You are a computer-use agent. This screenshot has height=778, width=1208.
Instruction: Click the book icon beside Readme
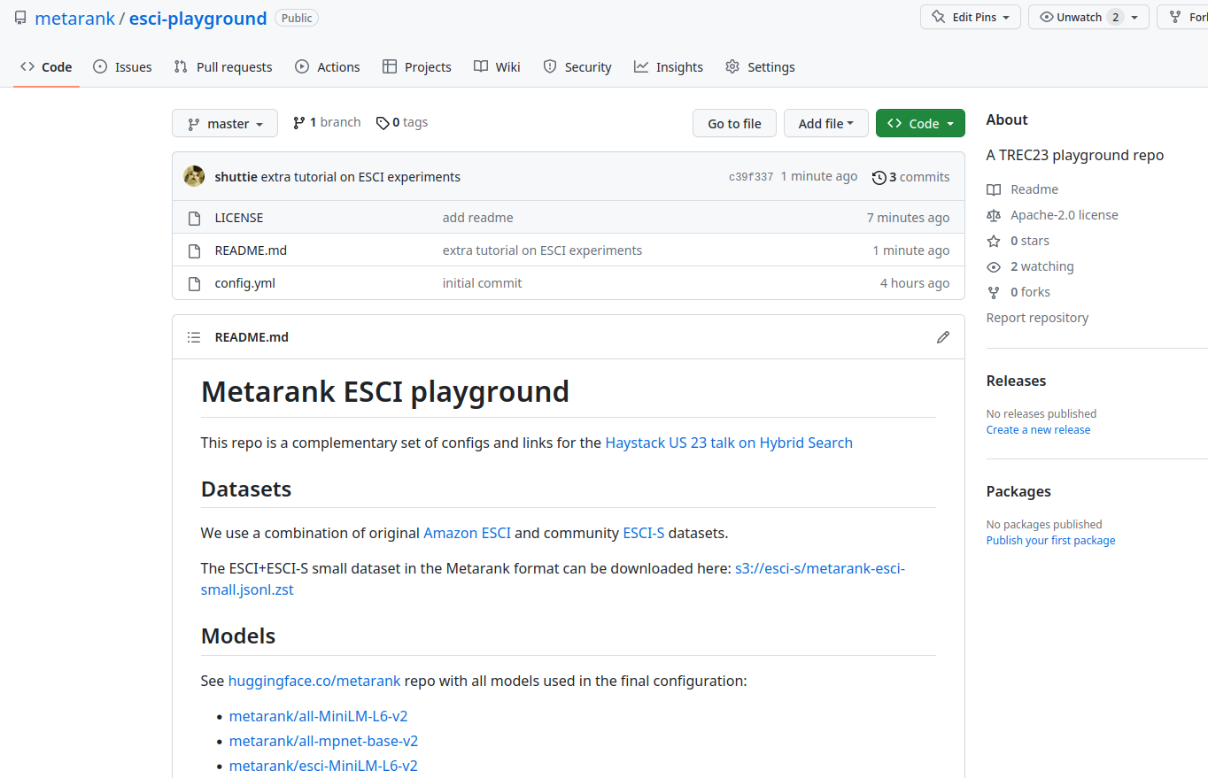[994, 189]
